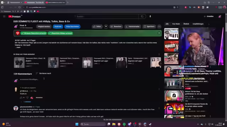Select the Alle filter chip
This screenshot has height=127, width=227.
[167, 24]
